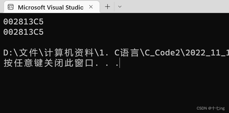Click the divider between plus and chevron

[114, 7]
